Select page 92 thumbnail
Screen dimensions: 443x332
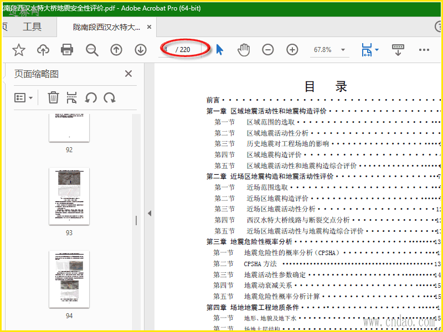pyautogui.click(x=69, y=128)
